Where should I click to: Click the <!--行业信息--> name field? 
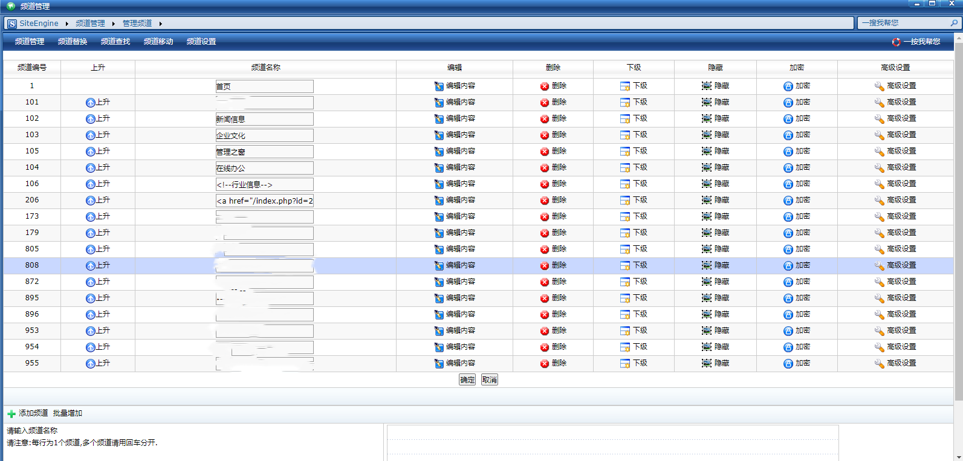click(x=265, y=184)
